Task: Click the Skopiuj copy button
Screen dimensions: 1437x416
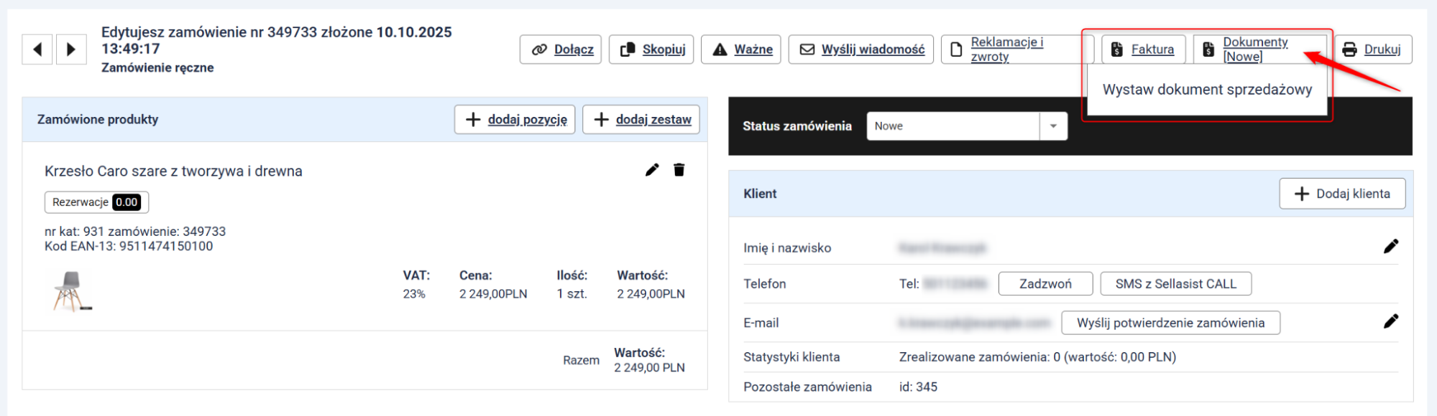Action: pos(651,49)
